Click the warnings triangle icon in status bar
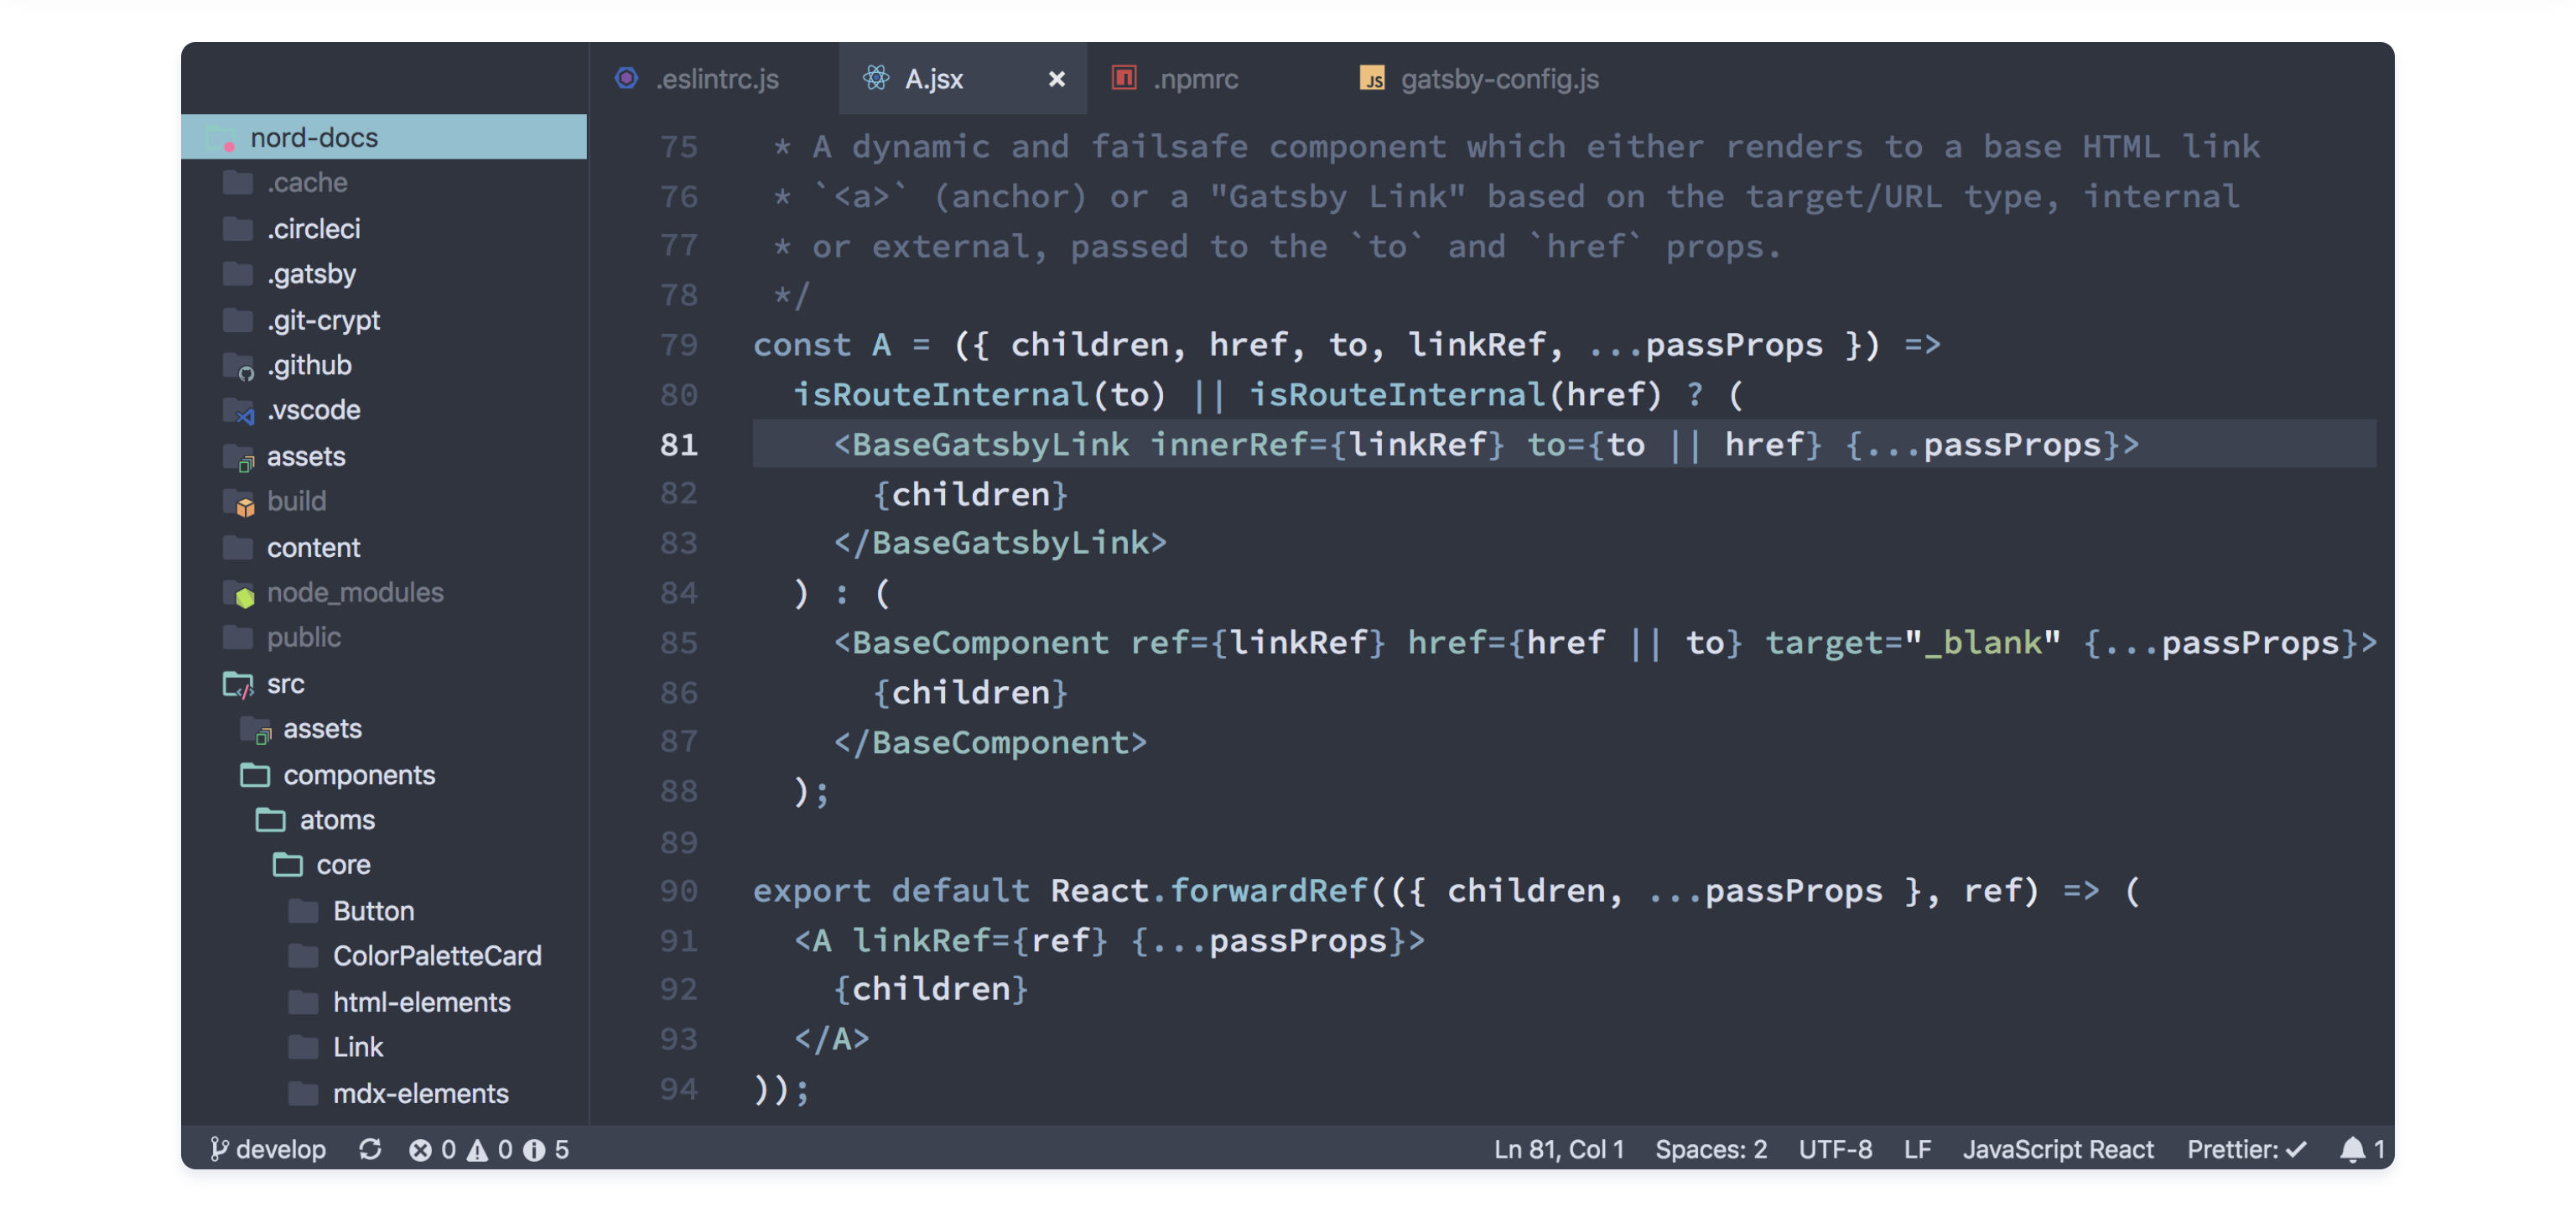The image size is (2576, 1218). tap(477, 1150)
